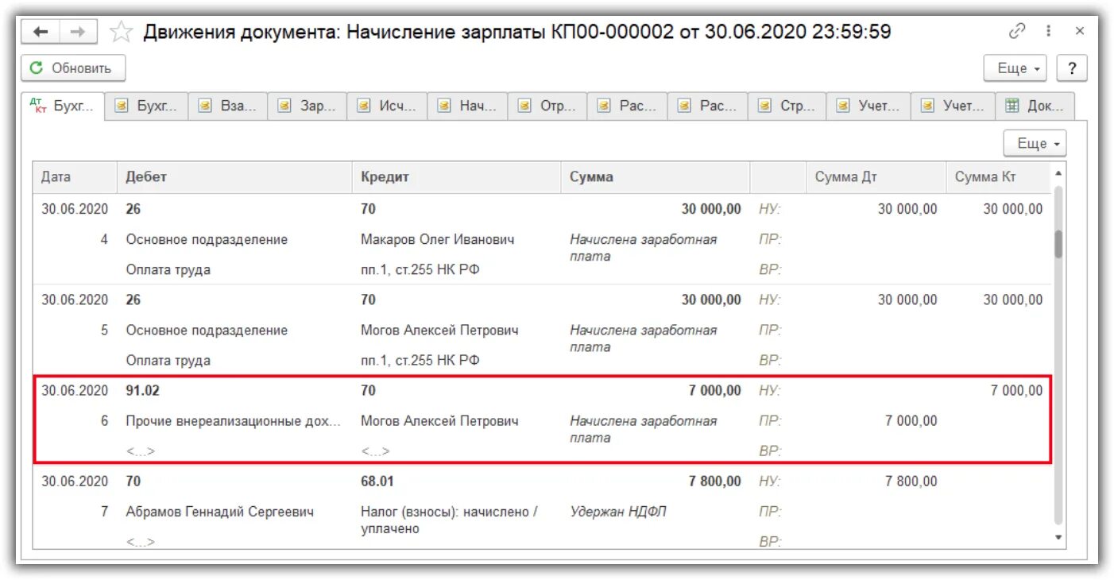Go forward with the right arrow button
Image resolution: width=1114 pixels, height=580 pixels.
click(x=78, y=32)
